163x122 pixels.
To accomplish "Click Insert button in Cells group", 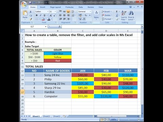I will (107, 12).
